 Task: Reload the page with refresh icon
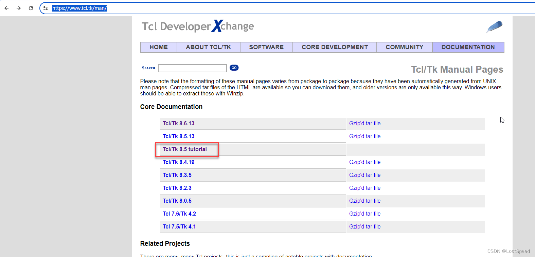[31, 8]
